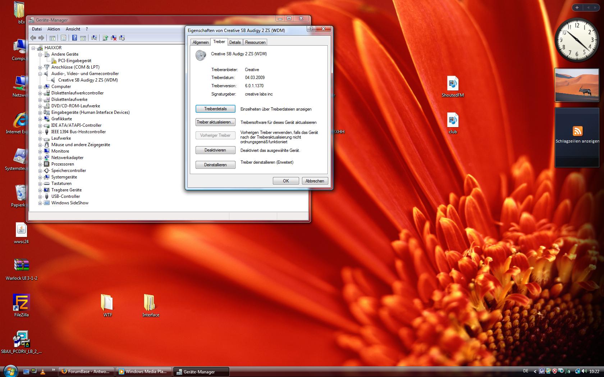The image size is (604, 377).
Task: Click the uninstall device icon with red X
Action: (114, 38)
